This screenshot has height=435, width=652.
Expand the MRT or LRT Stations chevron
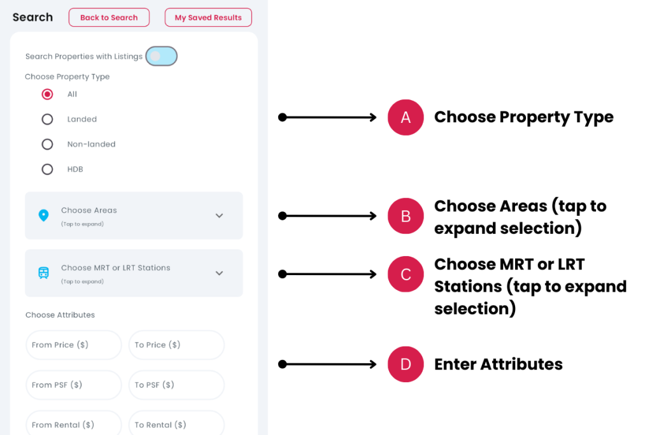219,273
